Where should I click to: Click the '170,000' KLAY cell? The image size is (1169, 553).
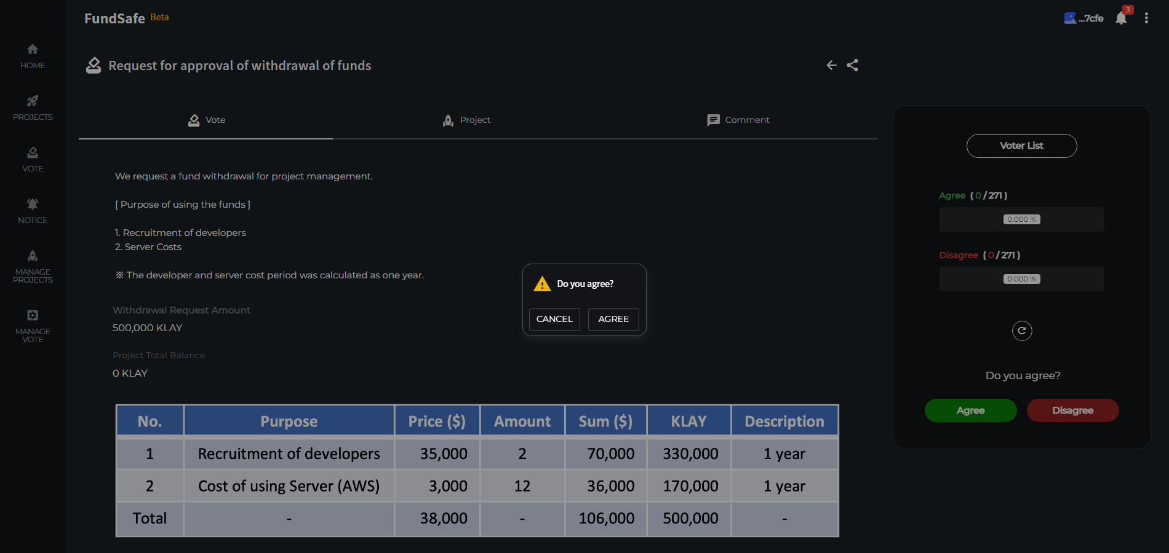(x=689, y=486)
